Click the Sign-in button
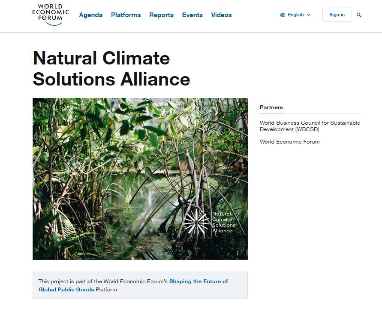 click(x=337, y=15)
